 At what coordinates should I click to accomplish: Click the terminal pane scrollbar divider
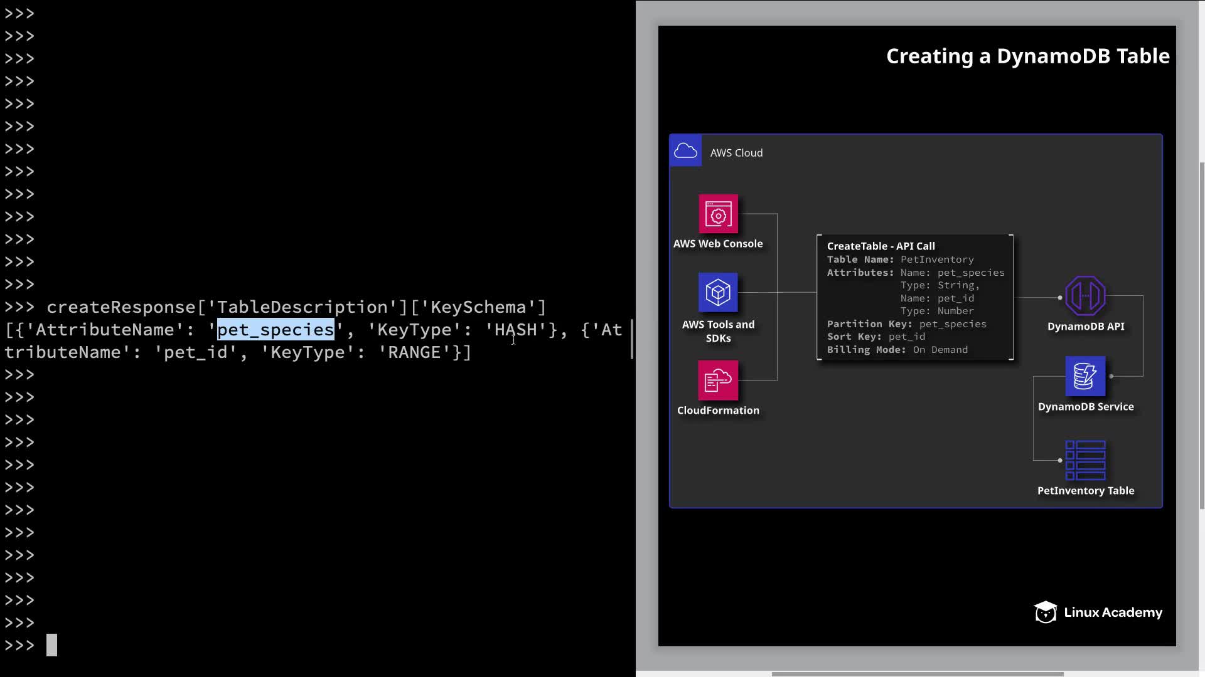click(x=632, y=338)
